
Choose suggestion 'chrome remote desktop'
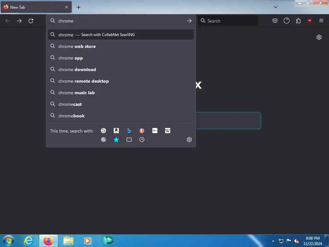(x=121, y=81)
